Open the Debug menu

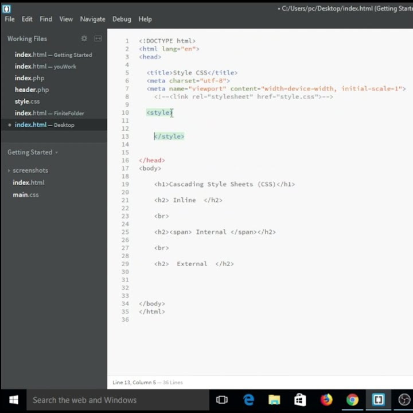(122, 19)
